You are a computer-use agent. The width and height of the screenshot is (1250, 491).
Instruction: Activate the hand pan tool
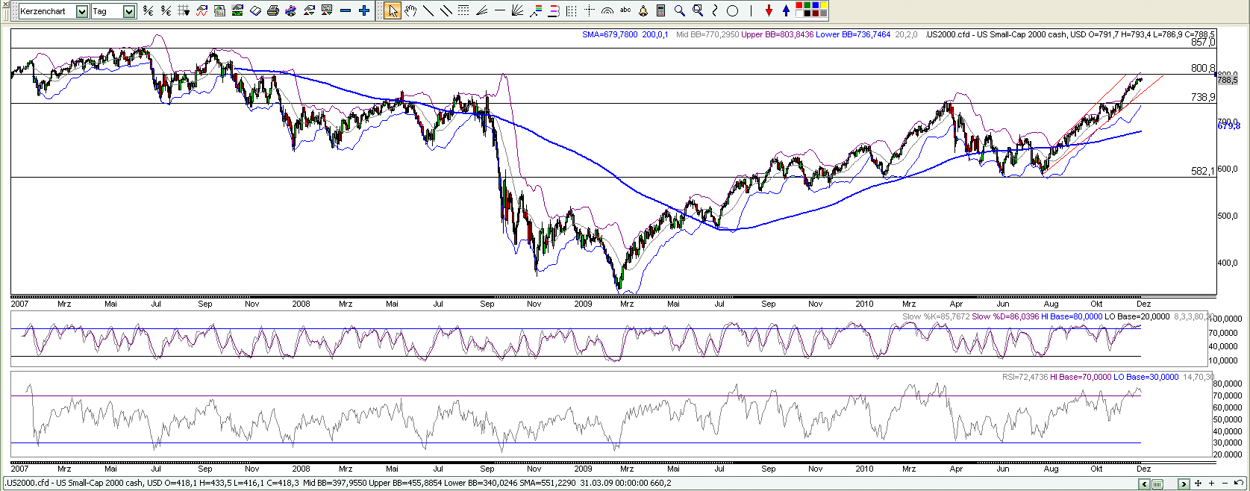pos(410,10)
